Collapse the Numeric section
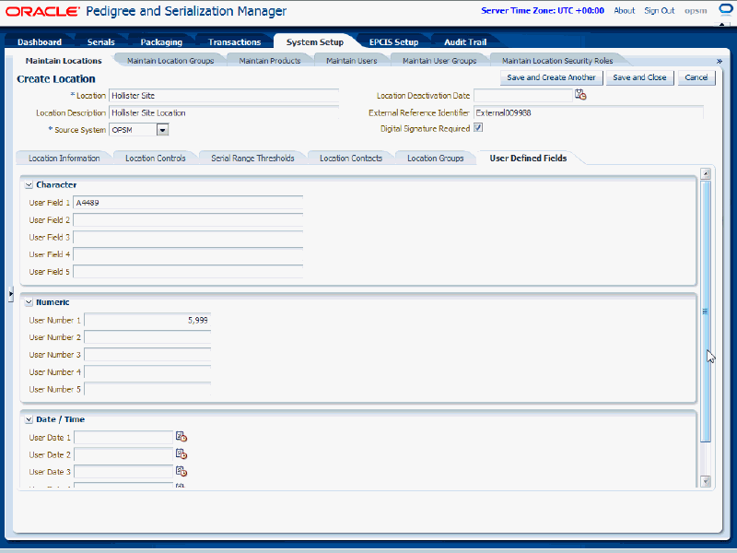Viewport: 737px width, 553px height. coord(29,302)
